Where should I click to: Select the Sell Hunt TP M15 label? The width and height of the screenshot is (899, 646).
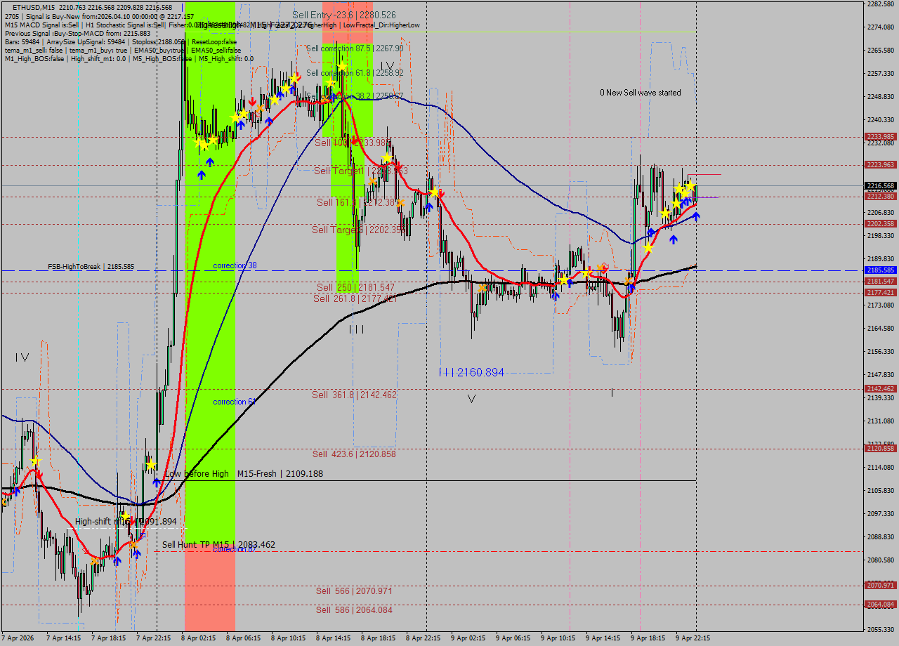pos(218,544)
